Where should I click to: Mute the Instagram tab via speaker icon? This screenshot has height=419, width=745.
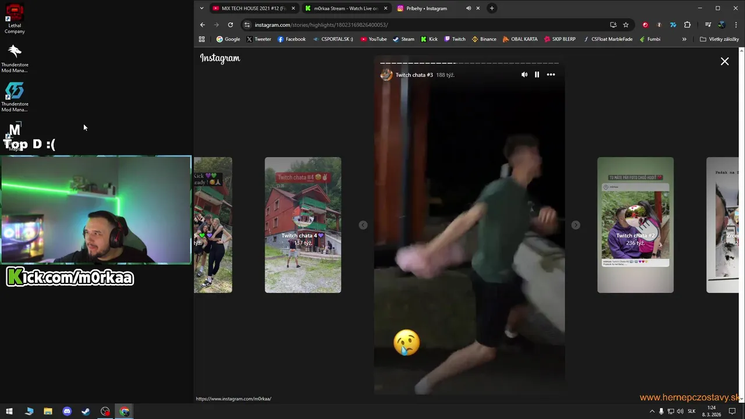coord(469,8)
